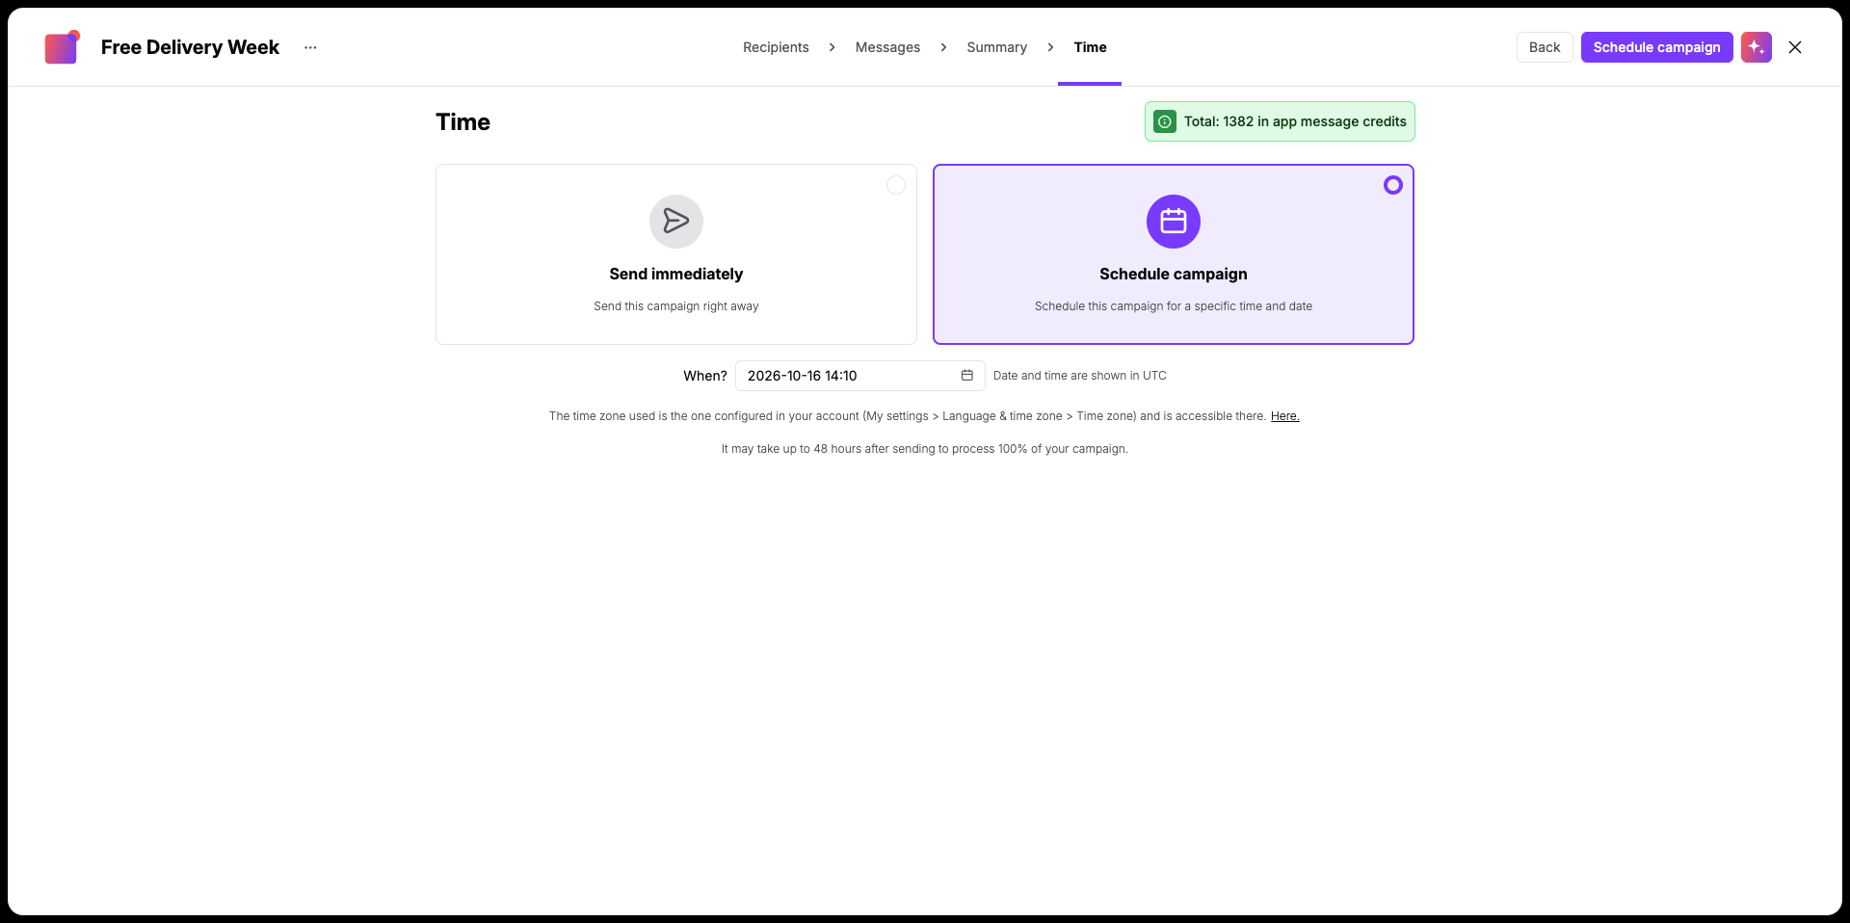Click the 48 hours processing note
Image resolution: width=1850 pixels, height=923 pixels.
tap(925, 449)
